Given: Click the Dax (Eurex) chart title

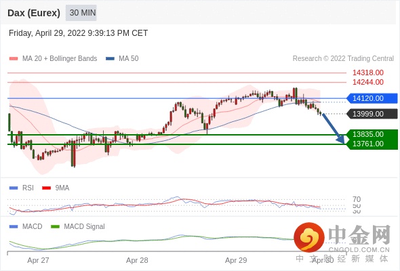Looking at the screenshot, I should click(34, 13).
